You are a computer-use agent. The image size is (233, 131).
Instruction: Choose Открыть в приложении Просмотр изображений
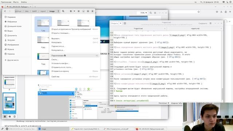click(x=75, y=29)
